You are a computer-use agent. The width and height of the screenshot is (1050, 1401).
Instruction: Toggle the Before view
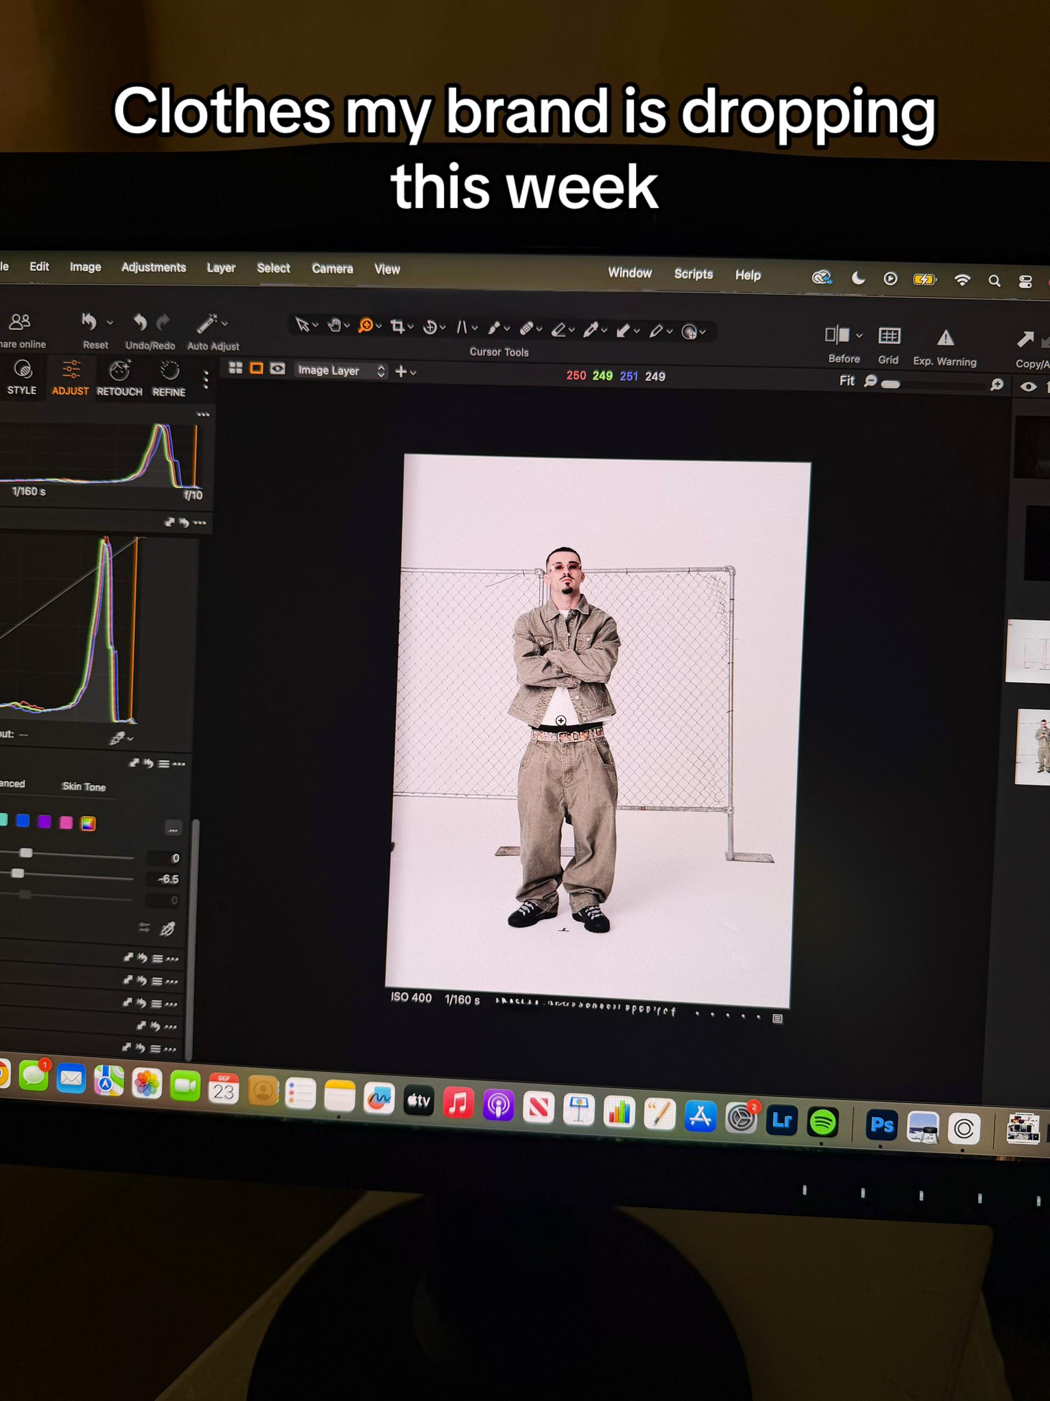[x=837, y=334]
